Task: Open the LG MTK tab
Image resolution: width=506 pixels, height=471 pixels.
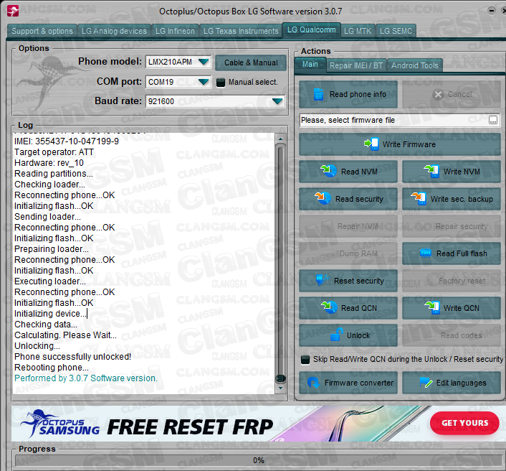Action: pyautogui.click(x=358, y=31)
